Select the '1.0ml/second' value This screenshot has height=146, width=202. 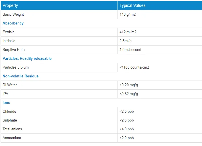coord(130,50)
